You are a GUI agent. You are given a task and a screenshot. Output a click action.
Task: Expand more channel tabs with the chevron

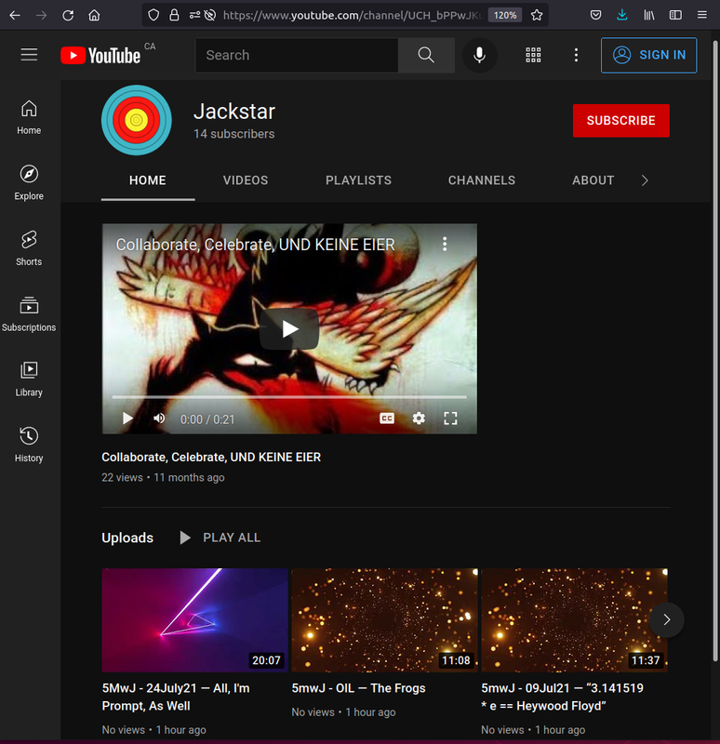[x=645, y=180]
